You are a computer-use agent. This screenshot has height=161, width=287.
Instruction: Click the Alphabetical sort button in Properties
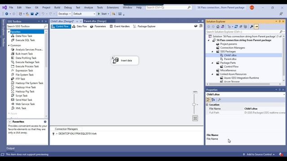click(x=213, y=100)
